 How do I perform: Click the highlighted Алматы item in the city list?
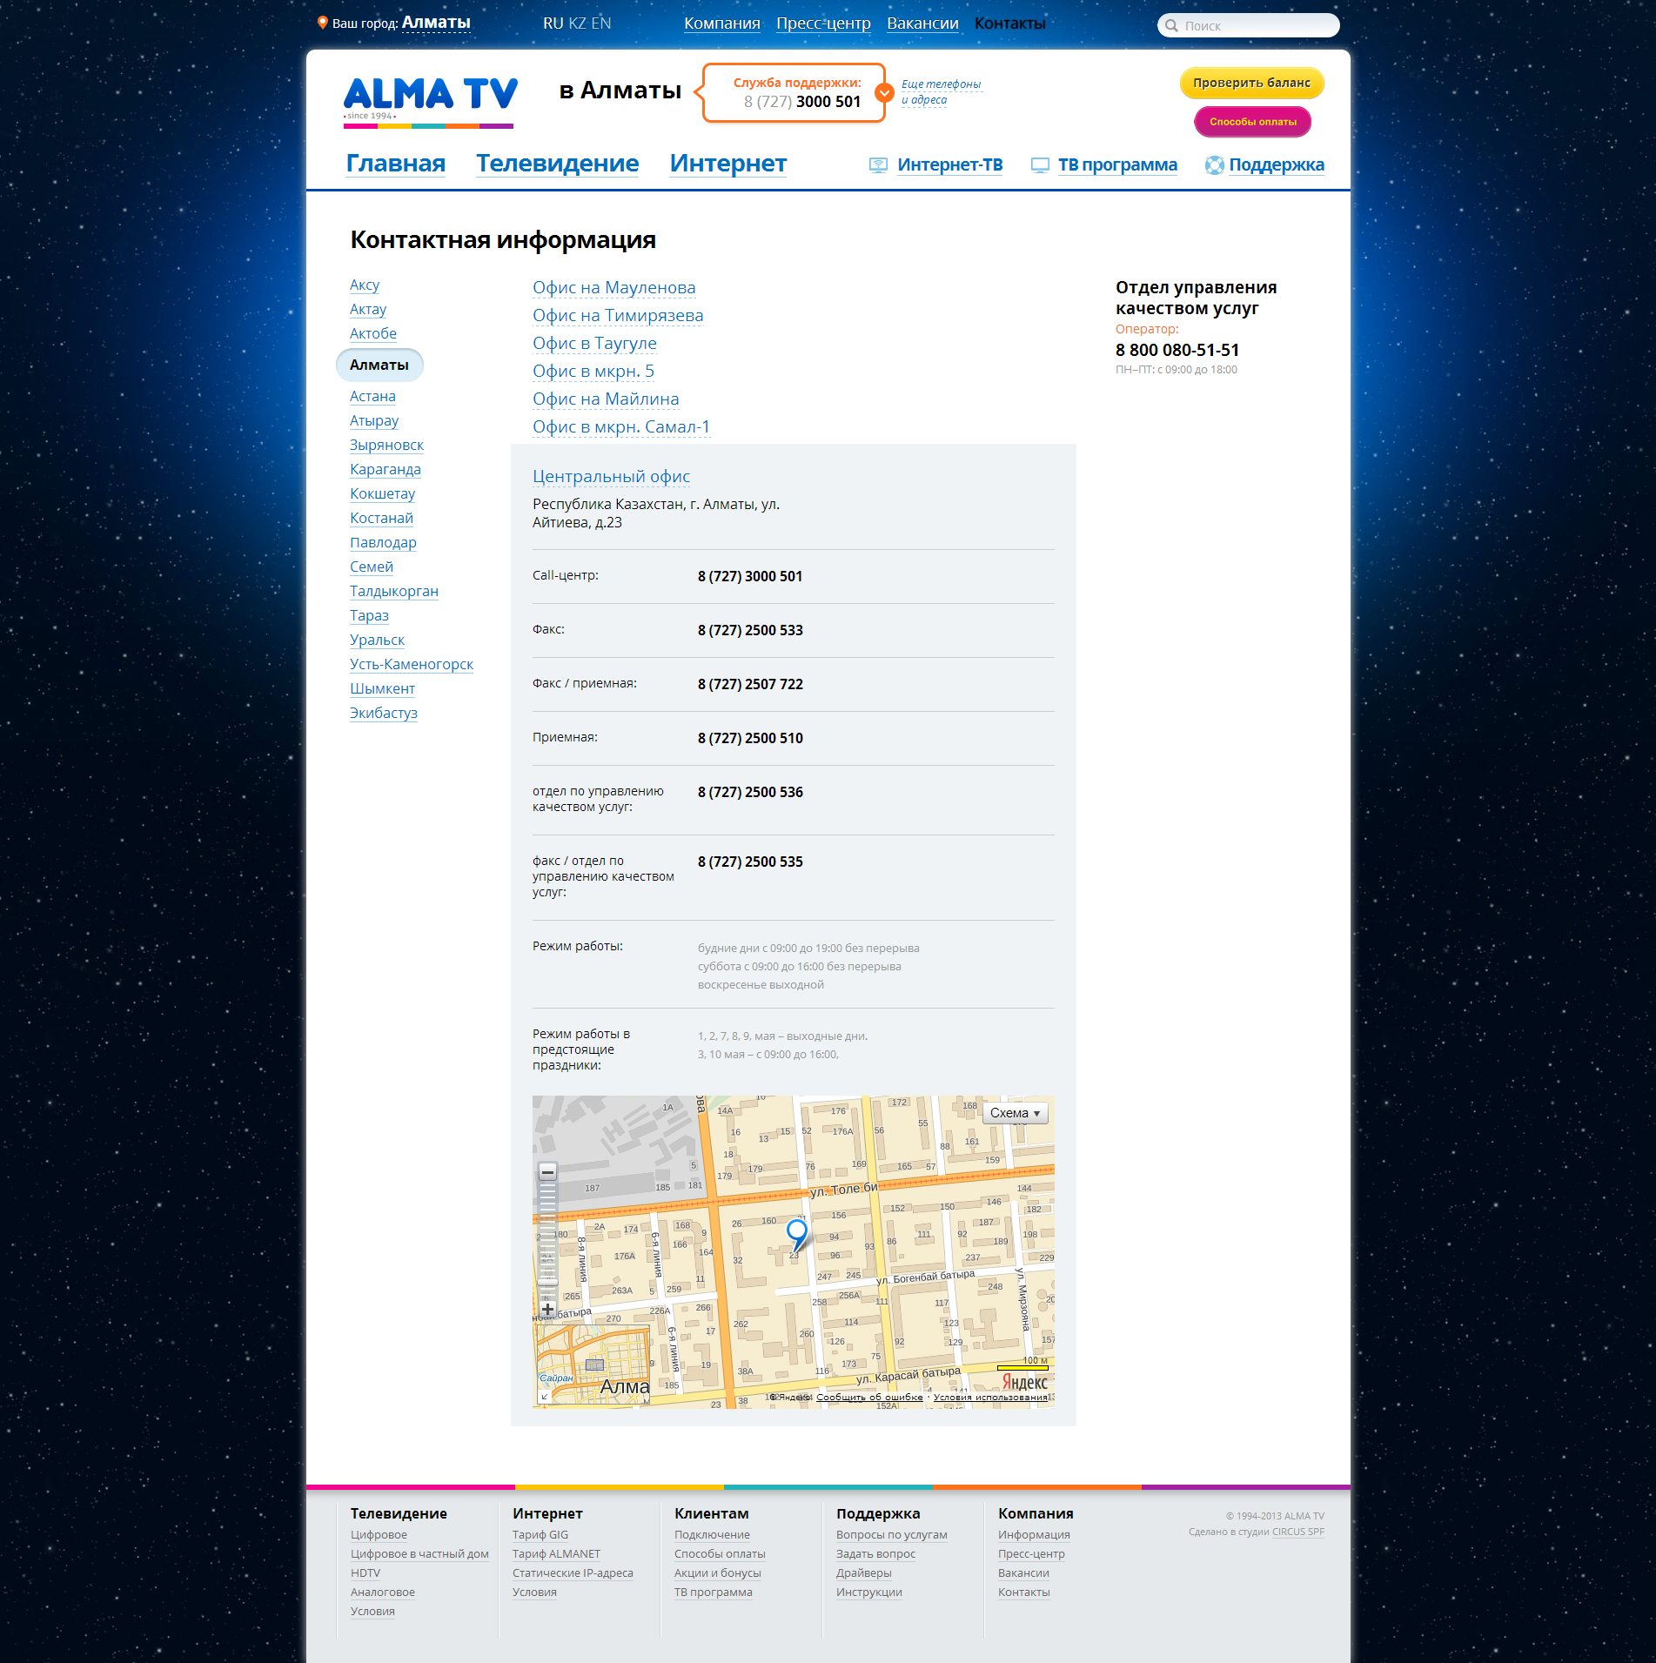coord(379,365)
